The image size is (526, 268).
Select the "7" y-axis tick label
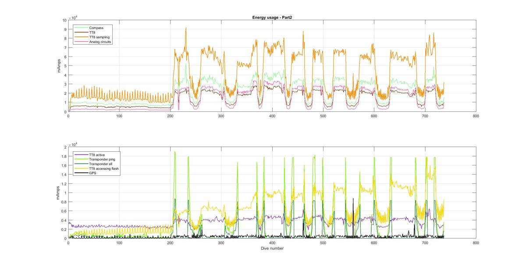click(x=65, y=48)
